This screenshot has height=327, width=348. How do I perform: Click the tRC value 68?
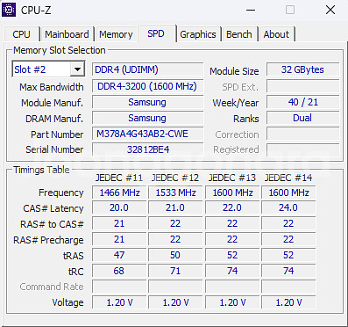coord(119,271)
